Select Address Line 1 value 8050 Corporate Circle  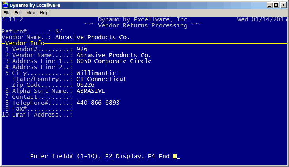point(114,61)
